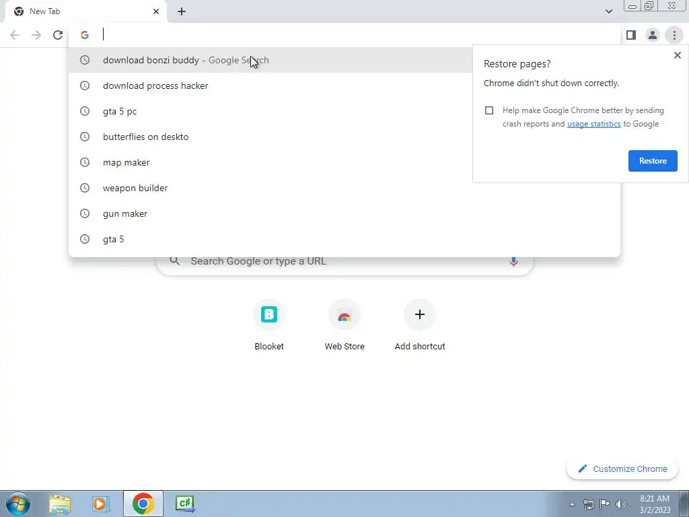Click the browser forward arrow
This screenshot has width=689, height=517.
pyautogui.click(x=36, y=35)
